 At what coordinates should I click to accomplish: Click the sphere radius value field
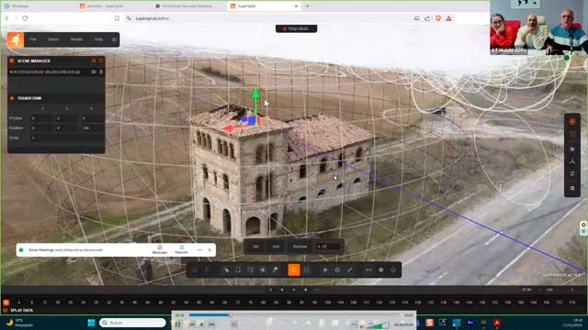[328, 247]
